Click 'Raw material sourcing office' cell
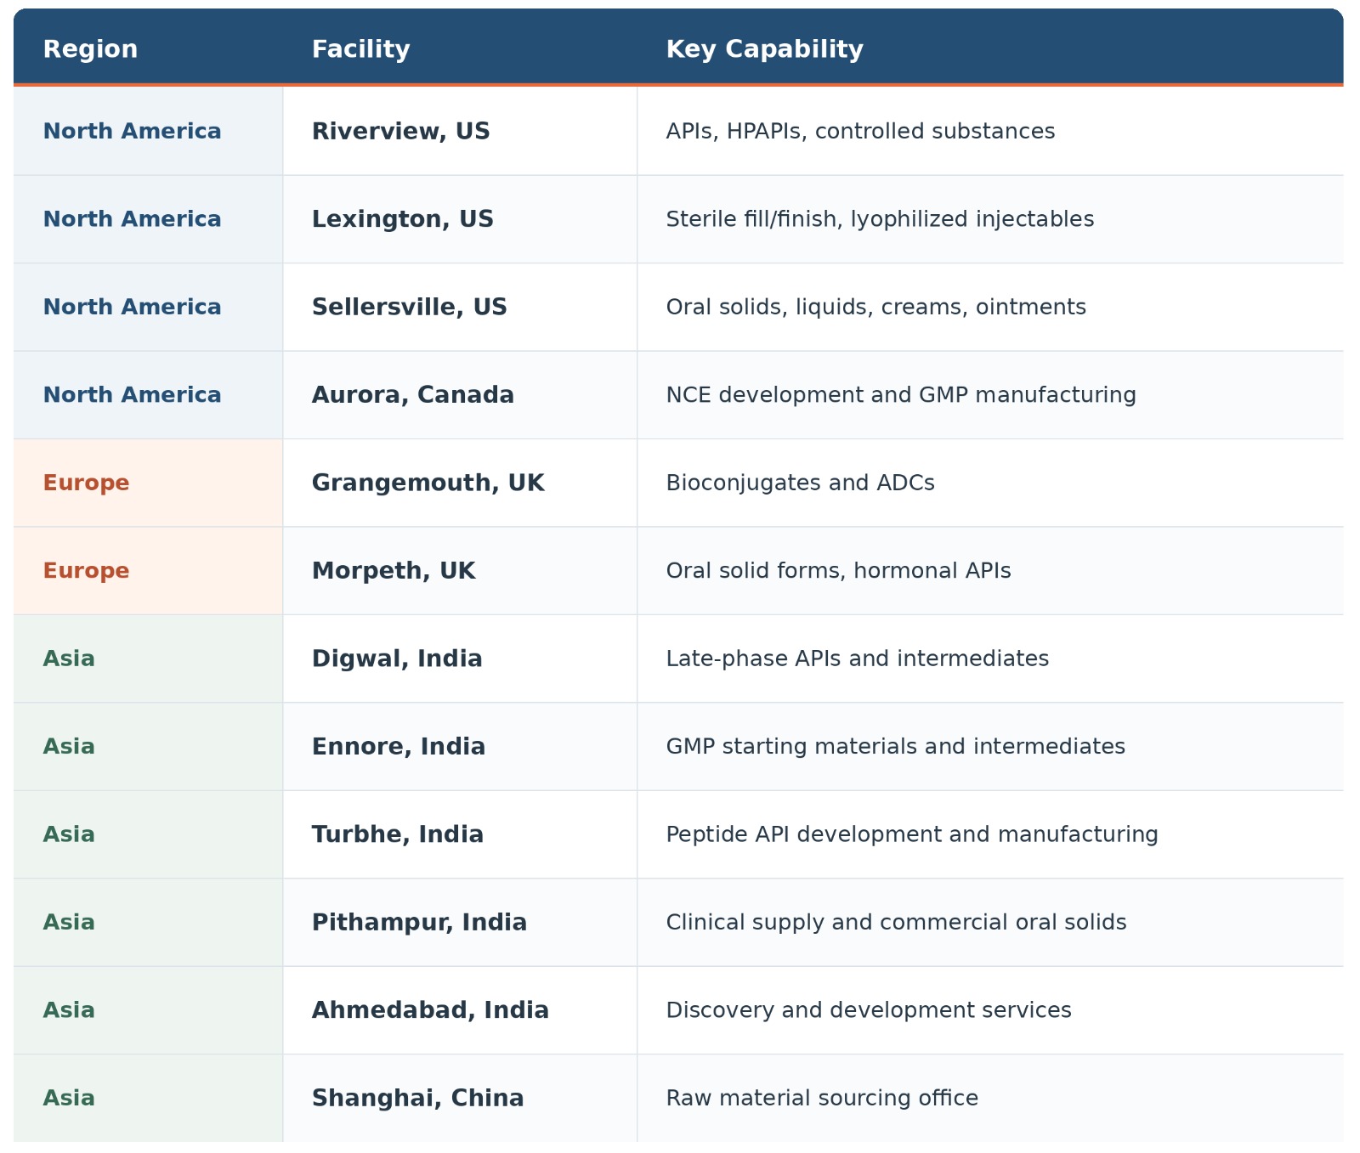The width and height of the screenshot is (1360, 1153). (990, 1099)
